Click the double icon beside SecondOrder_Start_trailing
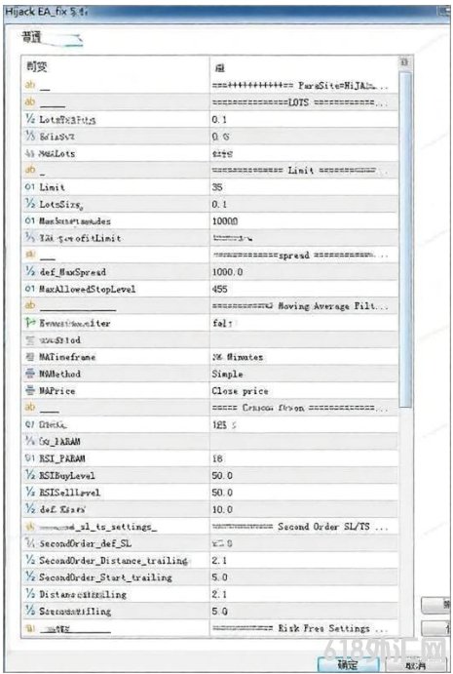Screen dimensions: 453x674 point(29,576)
